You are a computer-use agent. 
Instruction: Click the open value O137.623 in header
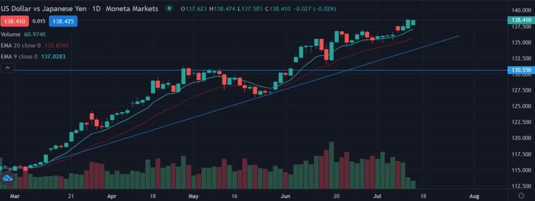coord(193,9)
